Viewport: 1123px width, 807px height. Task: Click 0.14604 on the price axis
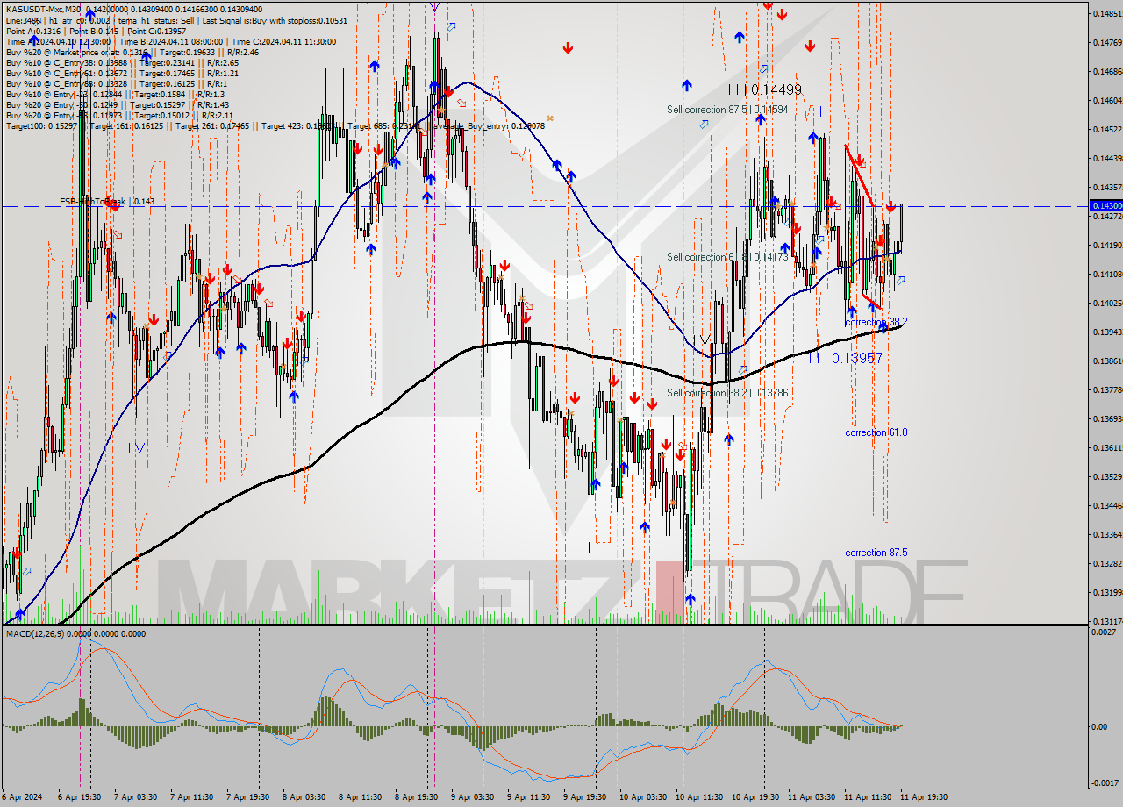(1107, 100)
